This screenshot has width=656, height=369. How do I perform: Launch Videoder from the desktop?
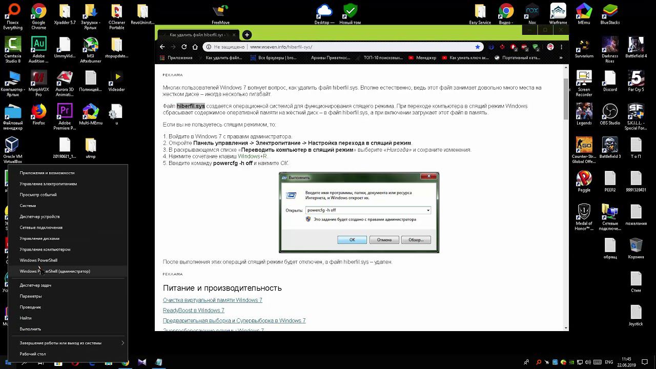click(117, 81)
